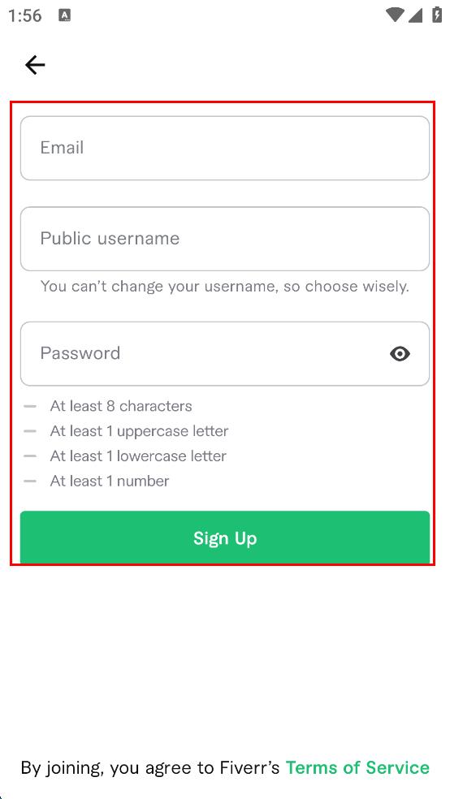Tap the 'At least 8 characters' requirement
The width and height of the screenshot is (450, 799).
pyautogui.click(x=121, y=406)
